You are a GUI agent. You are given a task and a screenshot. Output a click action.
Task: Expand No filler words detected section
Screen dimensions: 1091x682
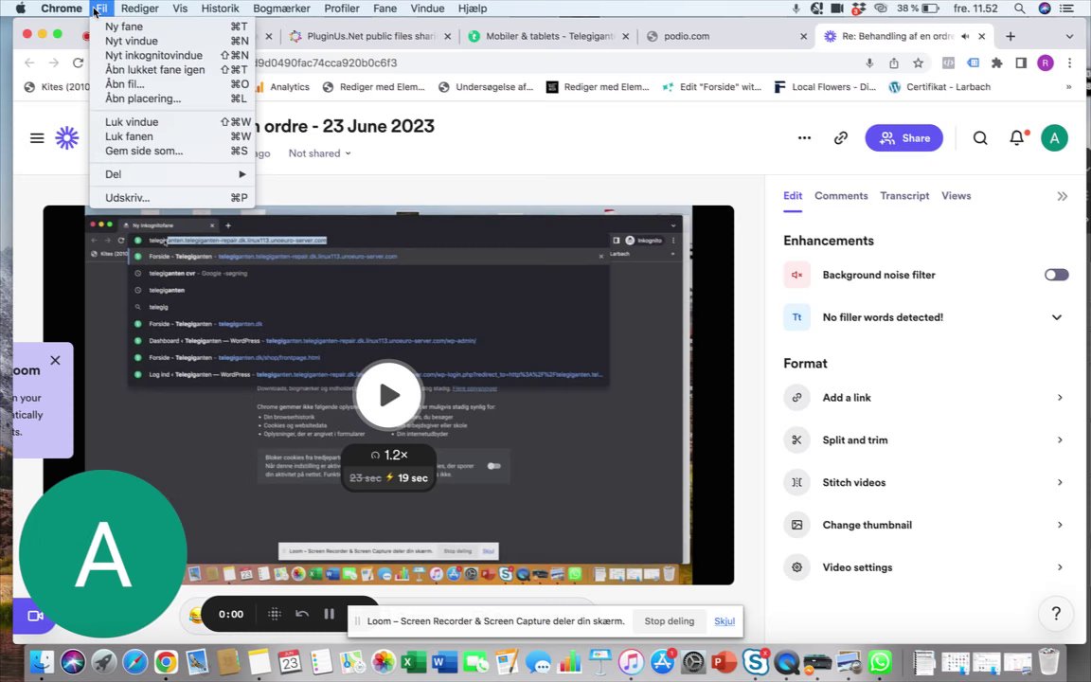point(1056,317)
